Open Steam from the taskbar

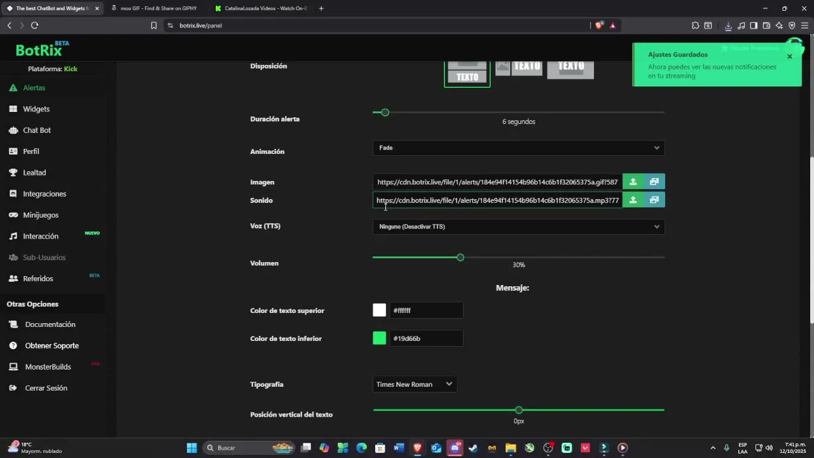[x=473, y=448]
